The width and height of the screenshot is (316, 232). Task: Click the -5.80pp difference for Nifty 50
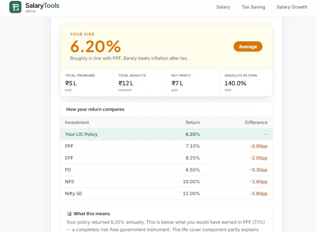coord(258,194)
